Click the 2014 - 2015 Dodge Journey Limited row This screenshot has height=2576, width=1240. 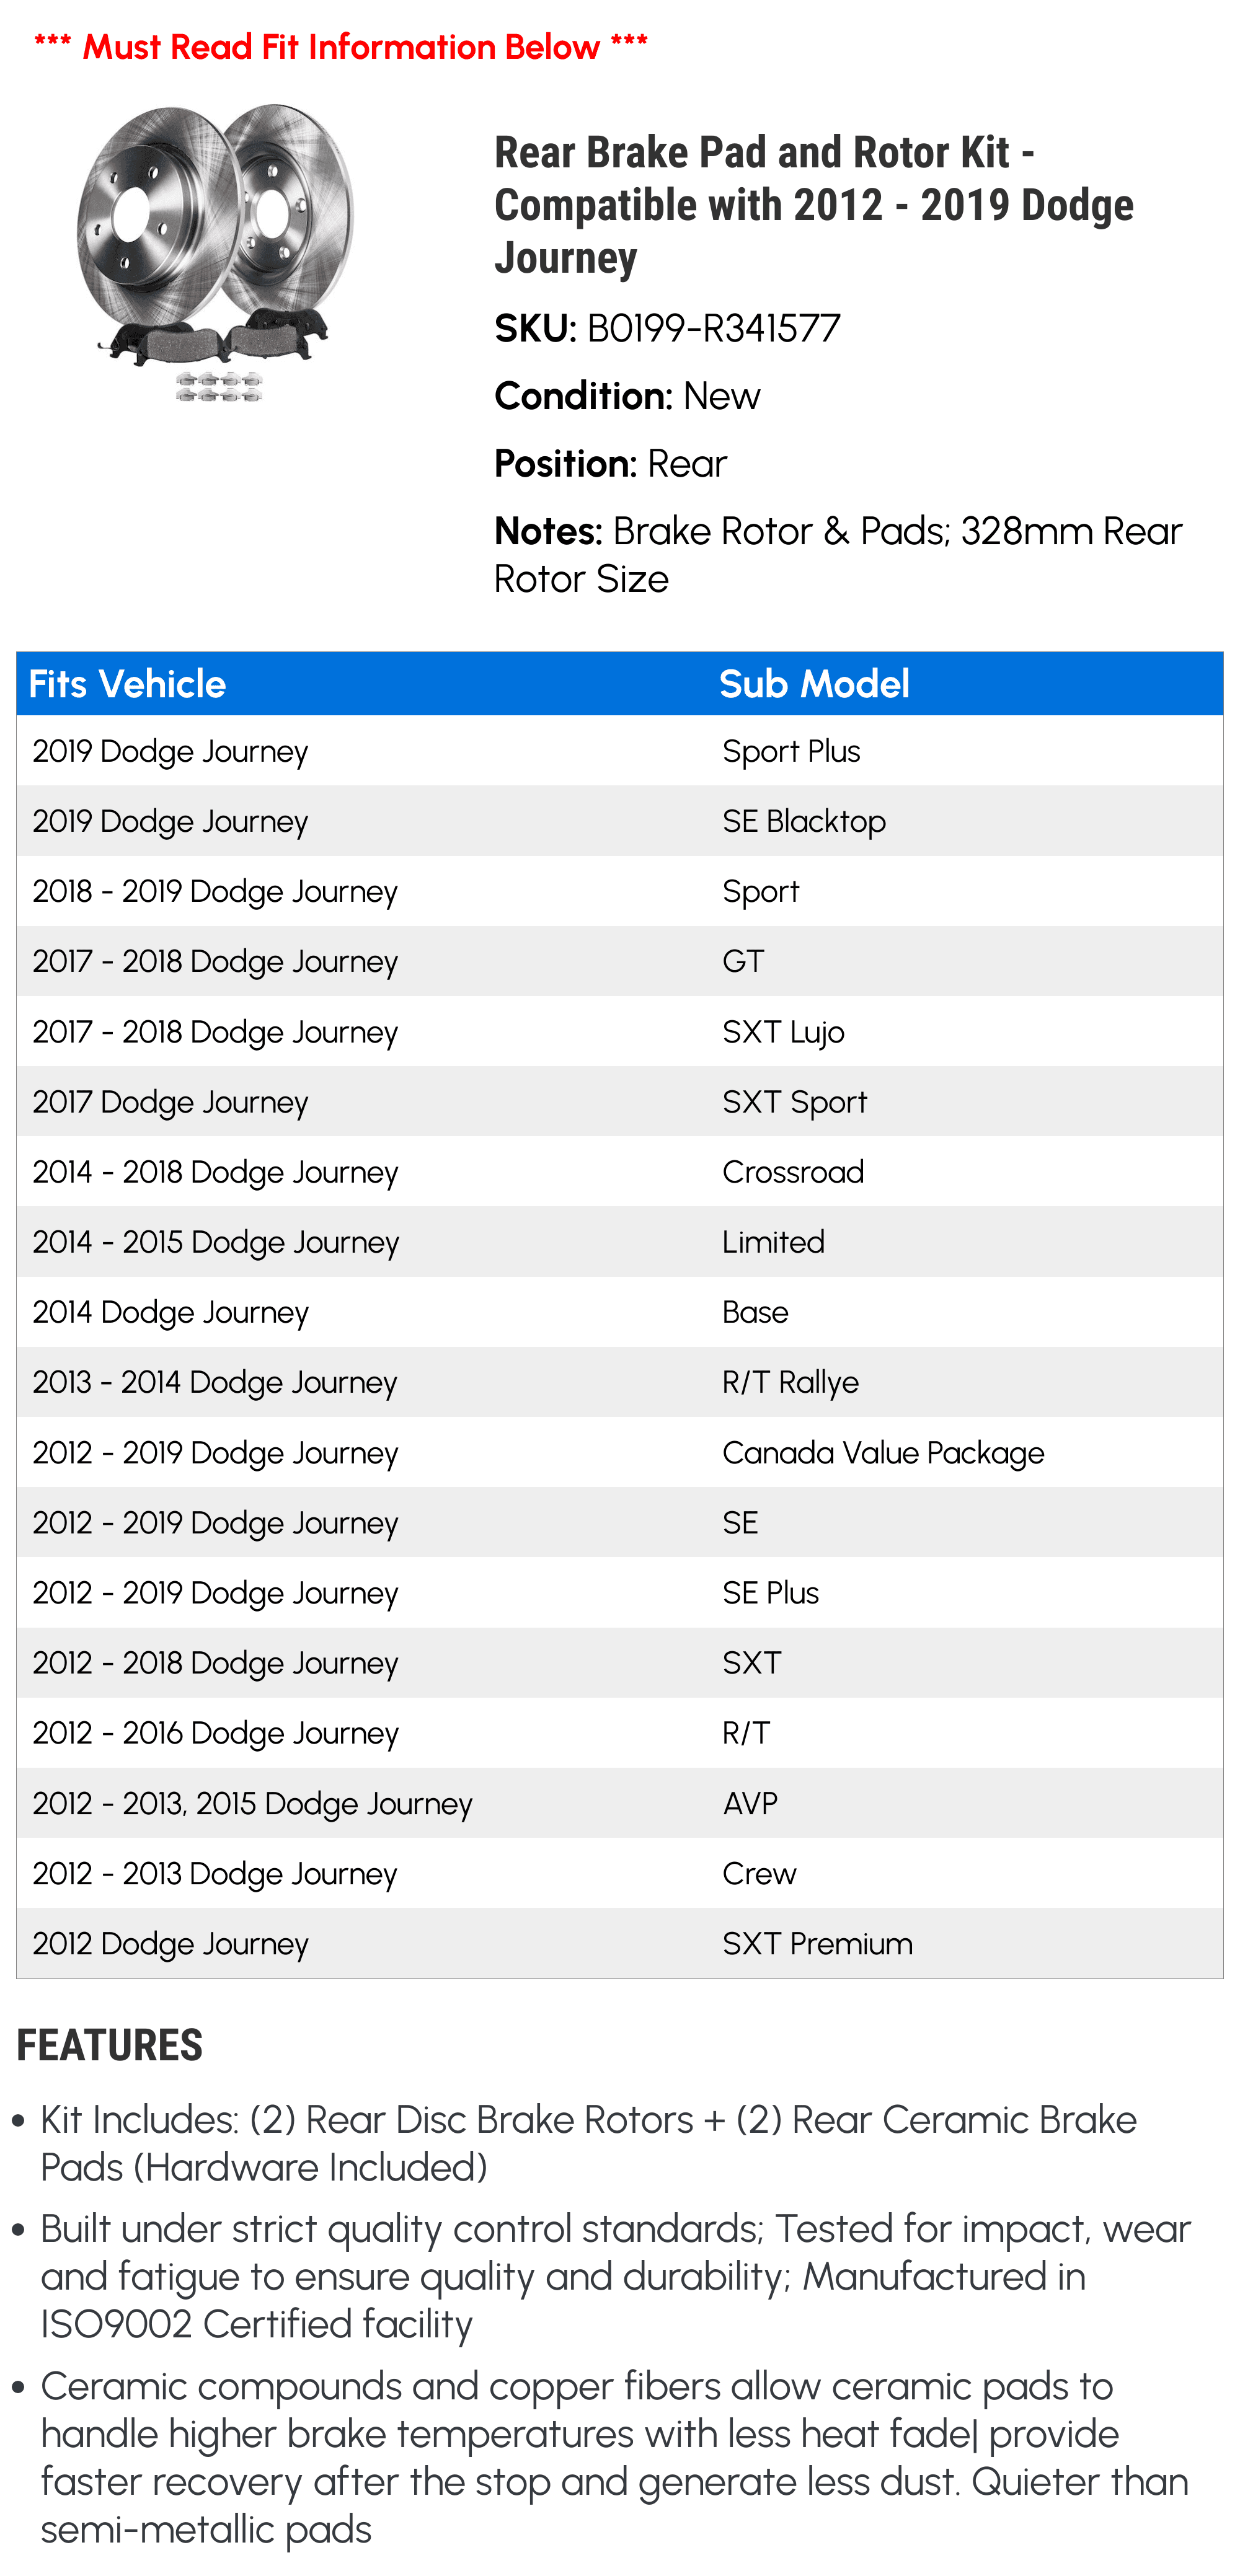tap(619, 1242)
